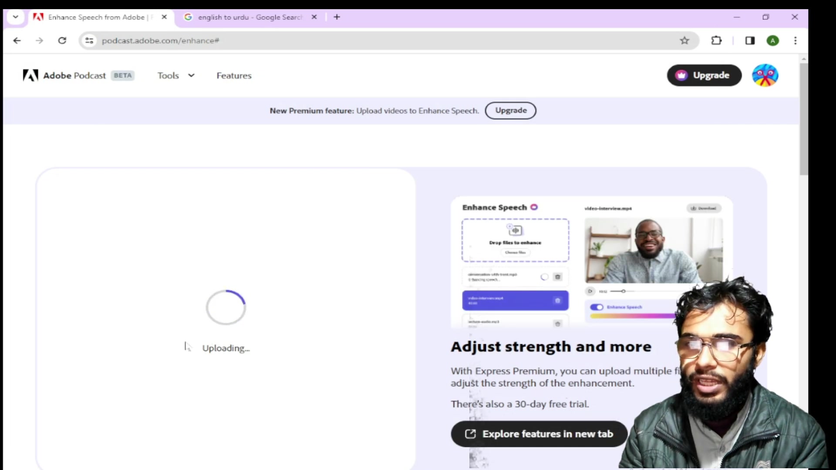Open a new browser tab
The image size is (836, 470).
pyautogui.click(x=337, y=17)
